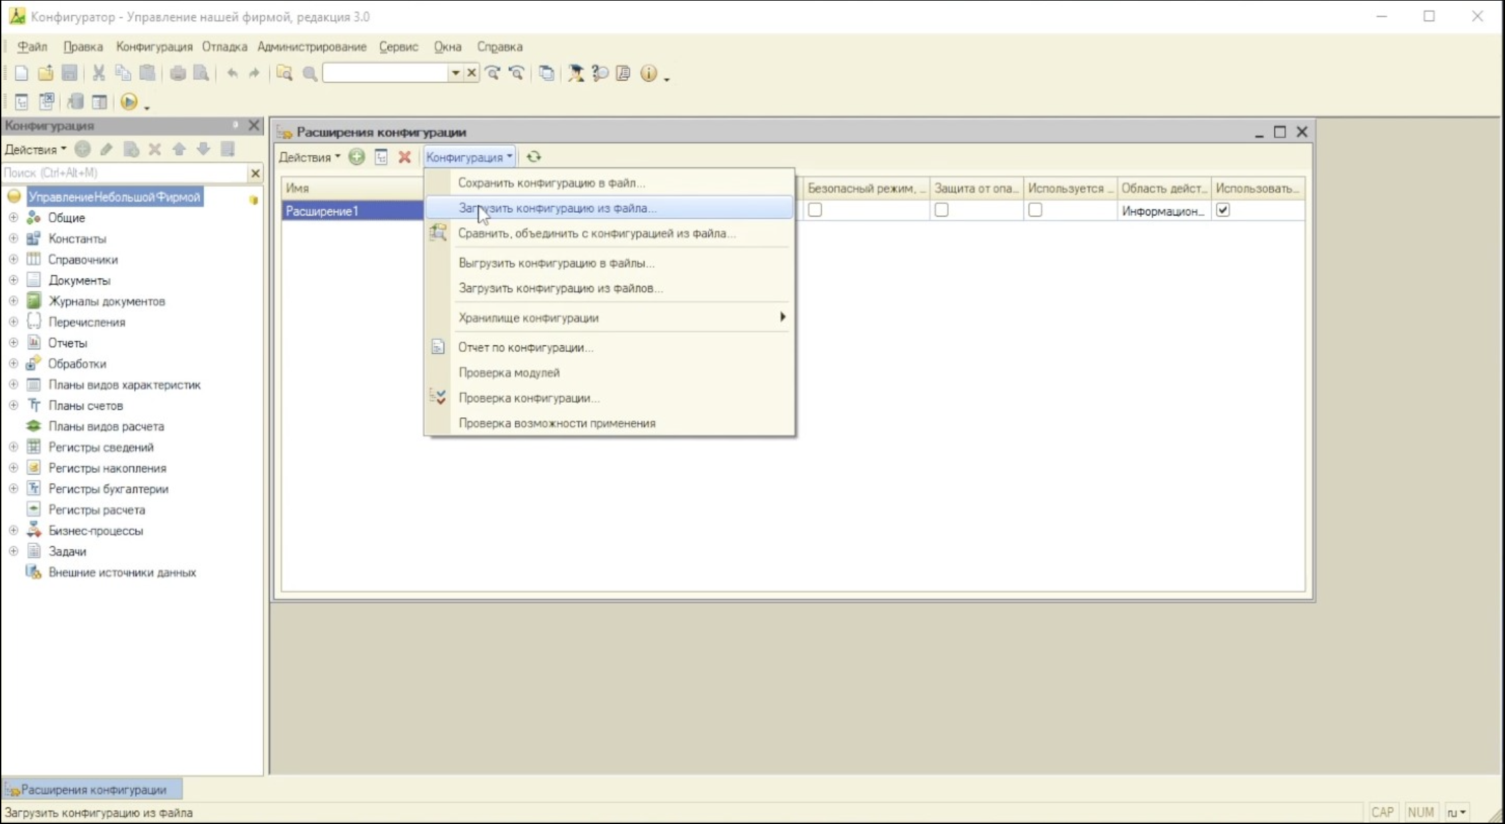Clear the main toolbar search field
Image resolution: width=1505 pixels, height=824 pixels.
(472, 73)
